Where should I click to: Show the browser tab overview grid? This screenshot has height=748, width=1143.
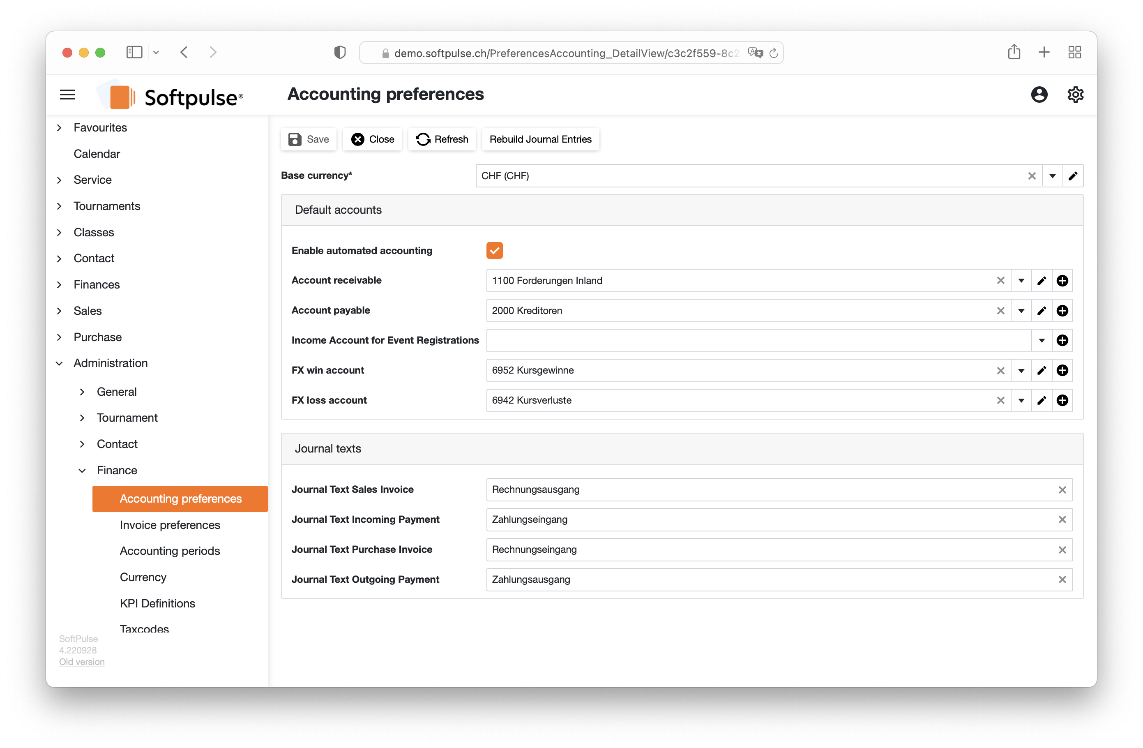point(1074,52)
